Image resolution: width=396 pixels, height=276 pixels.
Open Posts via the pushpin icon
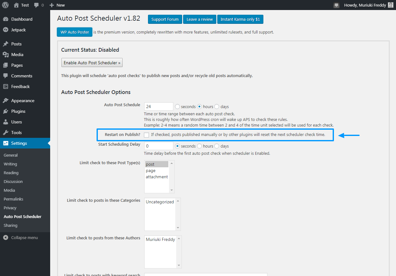(x=6, y=44)
